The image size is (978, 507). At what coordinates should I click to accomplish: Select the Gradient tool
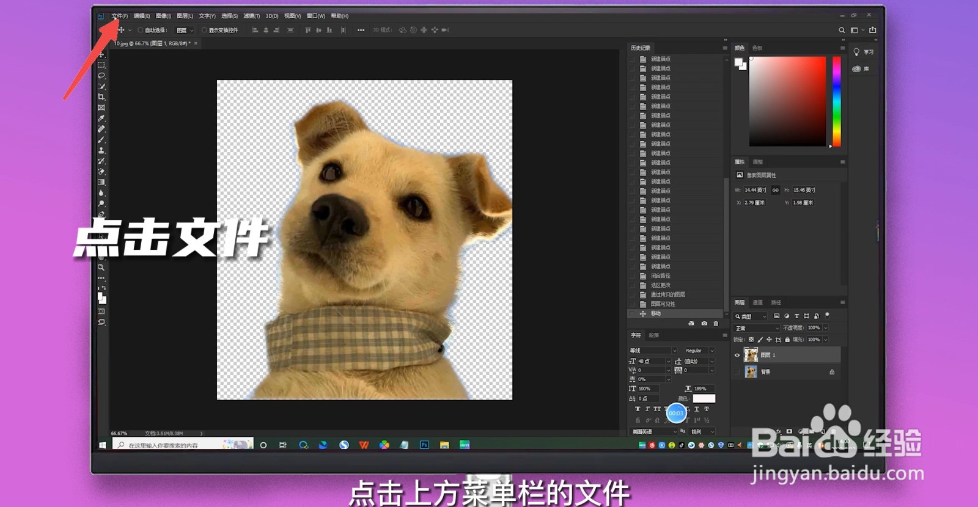click(x=101, y=182)
